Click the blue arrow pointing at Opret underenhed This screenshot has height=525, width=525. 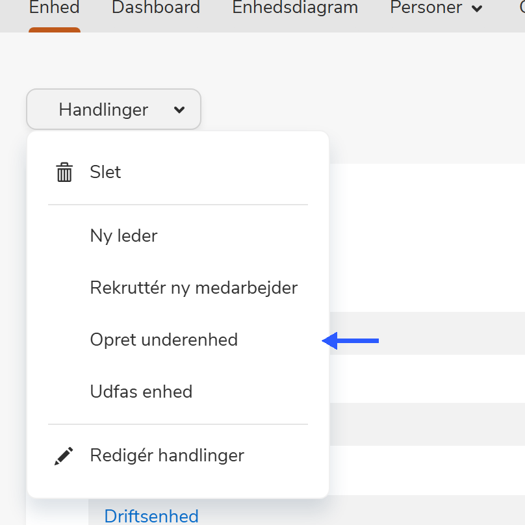coord(351,340)
